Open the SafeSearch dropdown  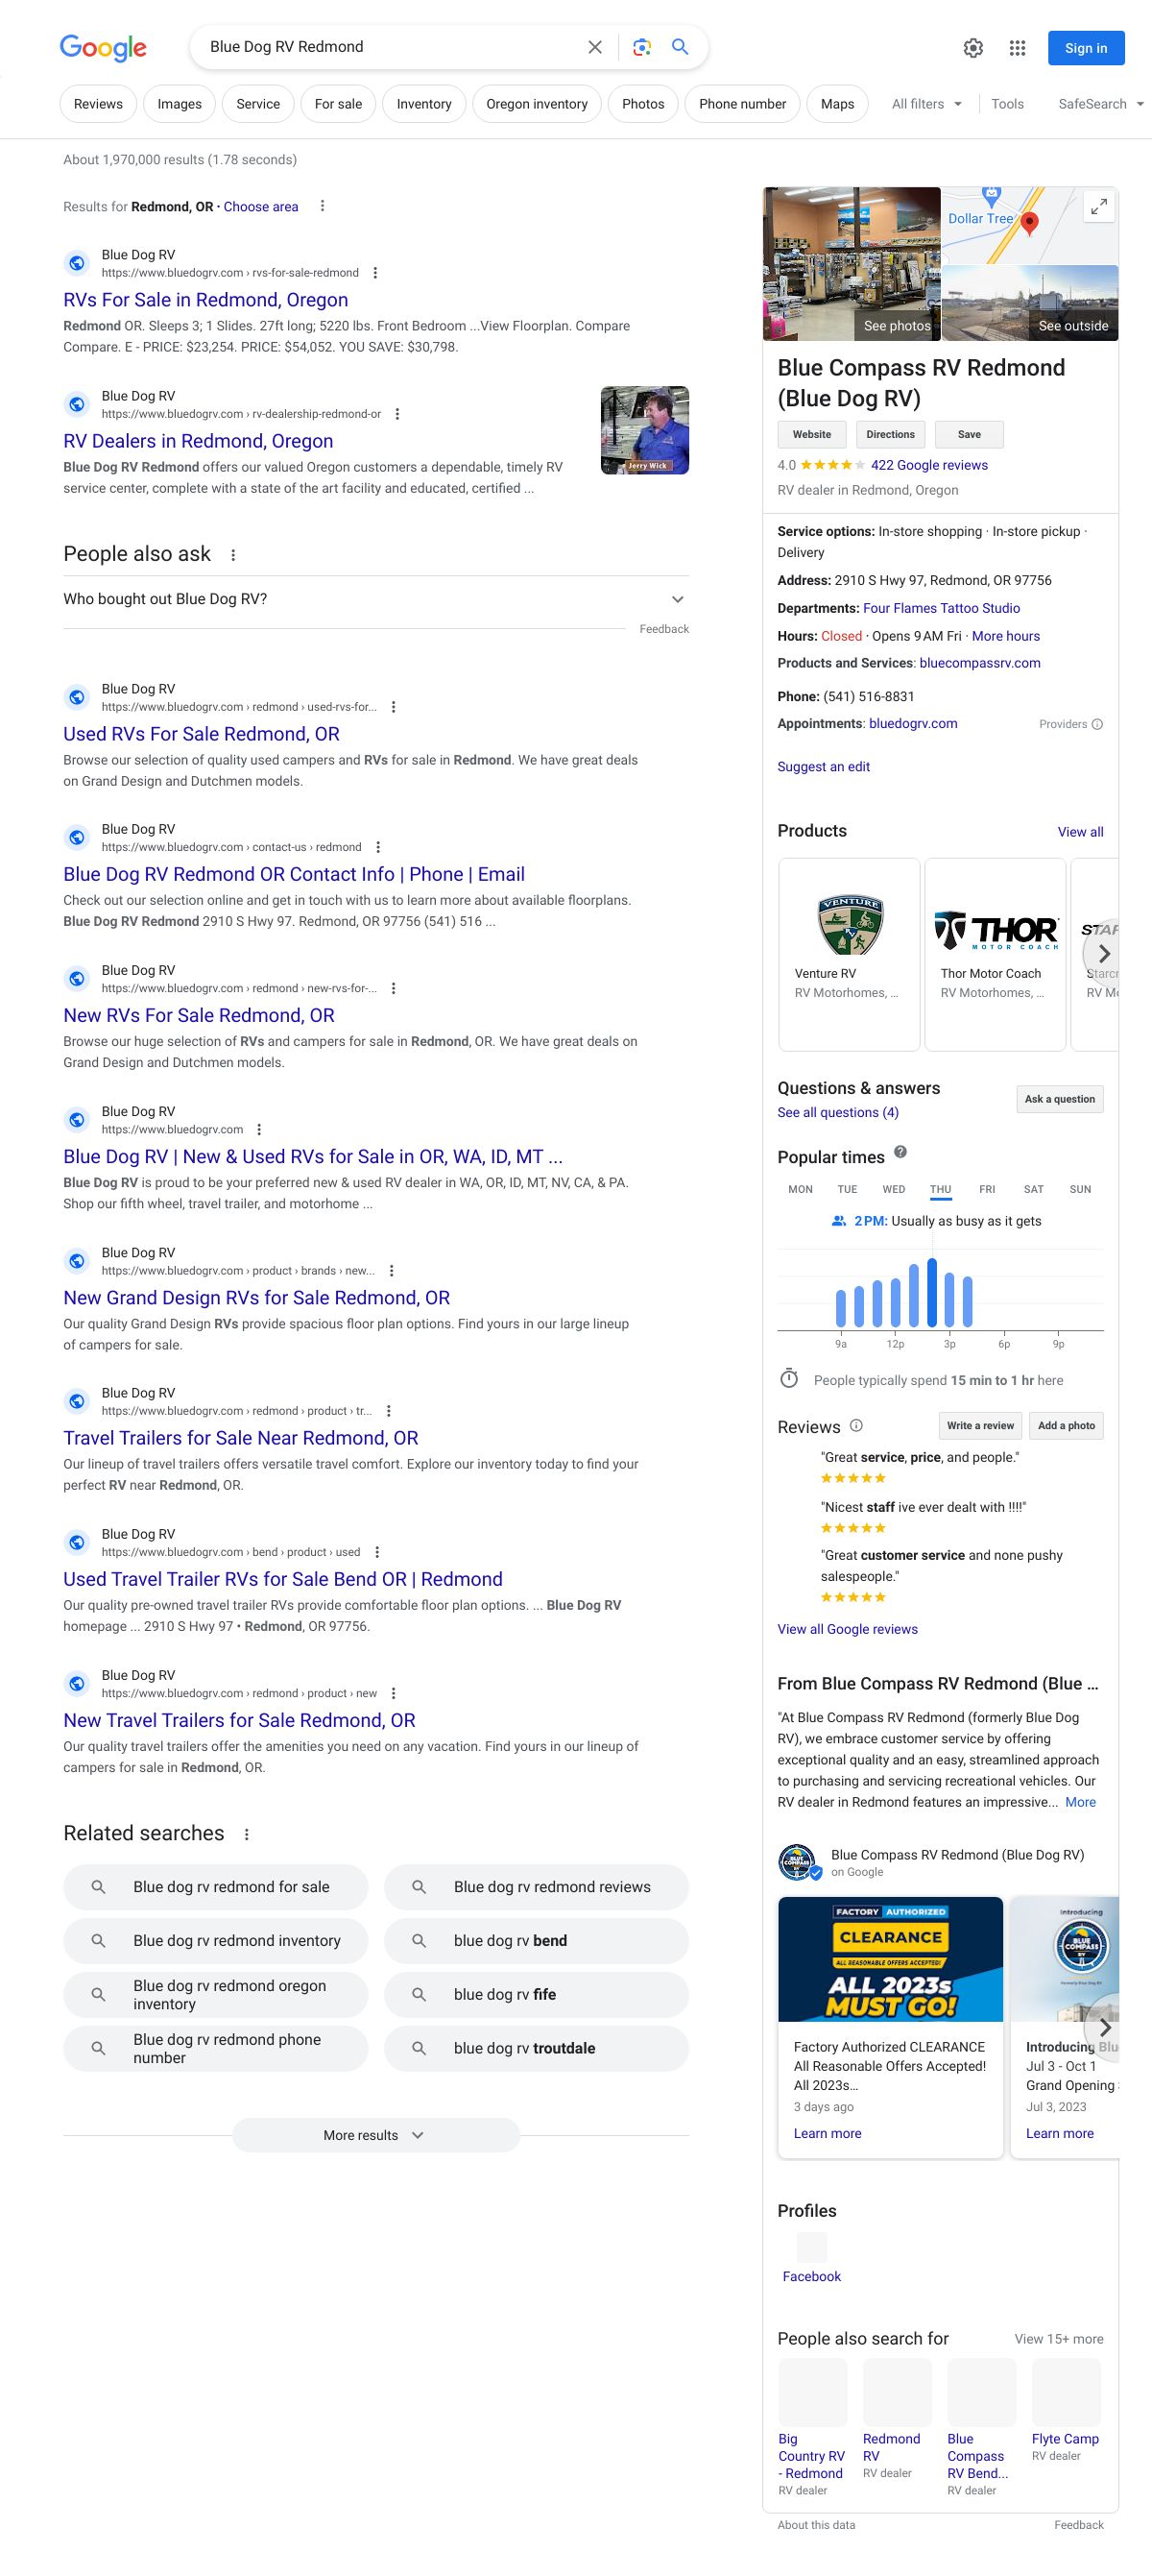pos(1100,104)
